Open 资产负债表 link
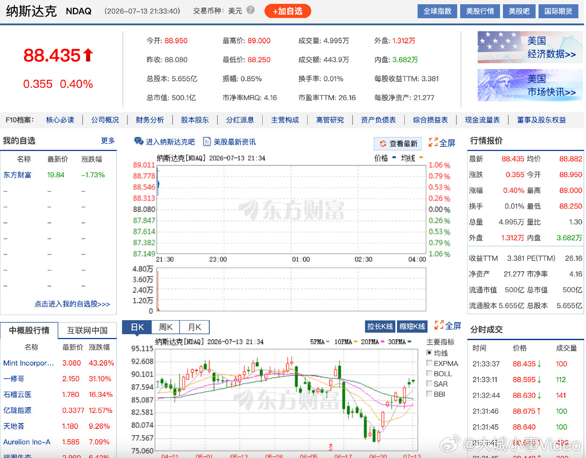This screenshot has width=586, height=458. (378, 120)
